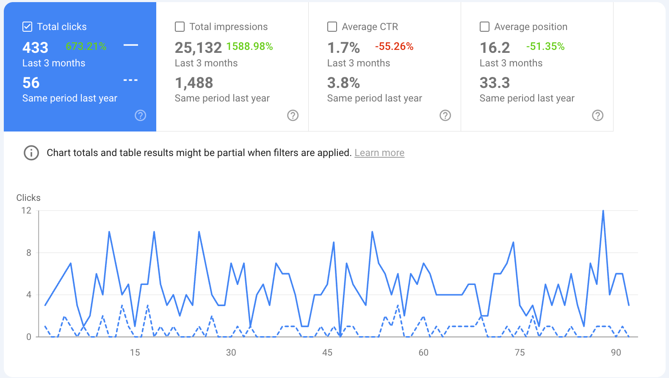Check the Average position checkbox
This screenshot has width=669, height=378.
tap(484, 27)
